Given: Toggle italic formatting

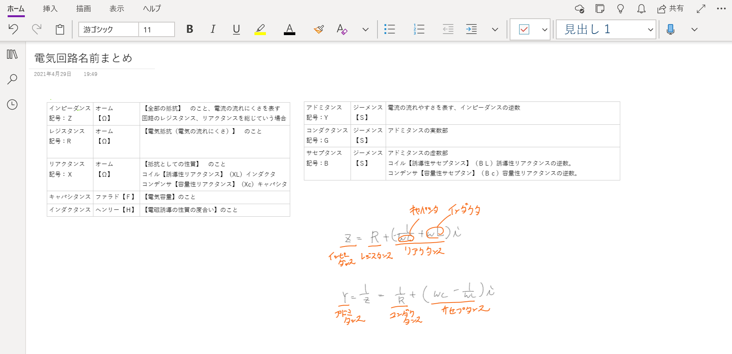Looking at the screenshot, I should tap(213, 29).
